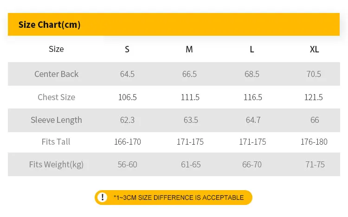
Task: Click the 64.5 Center Back value
Action: (127, 74)
